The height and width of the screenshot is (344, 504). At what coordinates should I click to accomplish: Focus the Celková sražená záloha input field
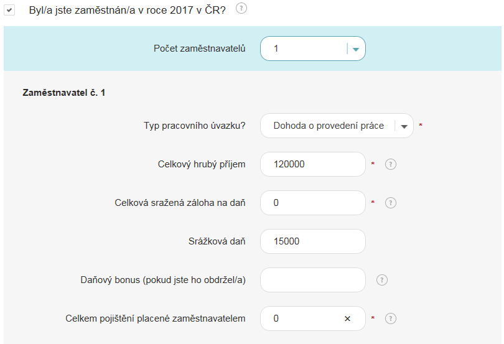pos(312,203)
